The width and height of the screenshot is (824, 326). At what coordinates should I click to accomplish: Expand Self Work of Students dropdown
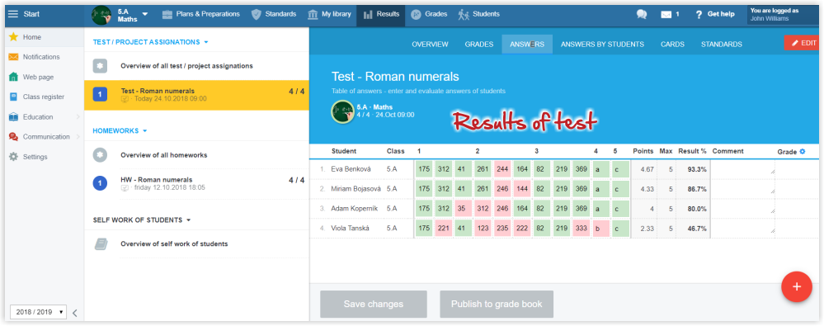(188, 220)
